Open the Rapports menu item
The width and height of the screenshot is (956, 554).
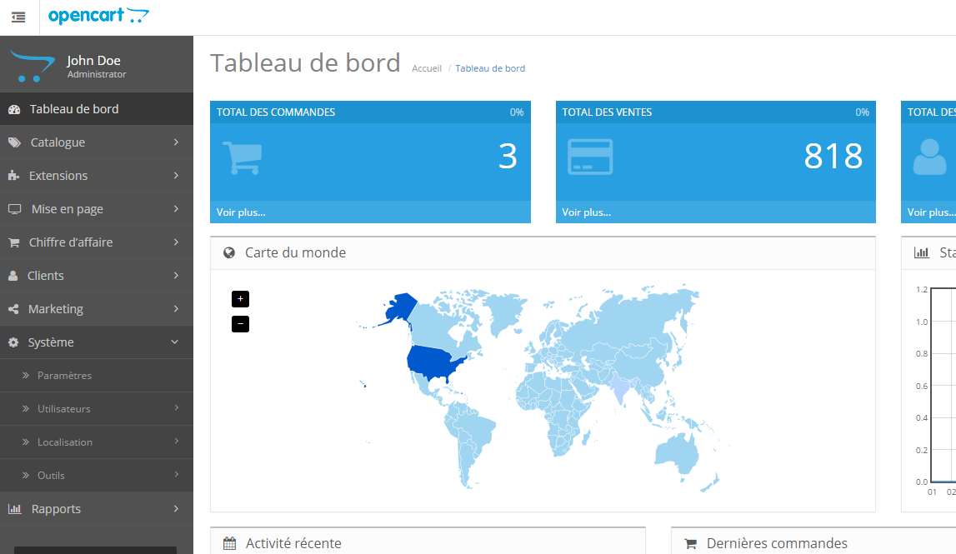pyautogui.click(x=97, y=509)
